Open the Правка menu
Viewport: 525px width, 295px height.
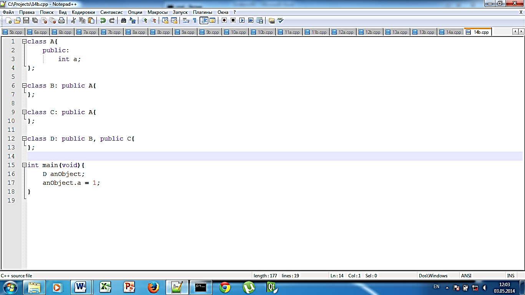27,12
